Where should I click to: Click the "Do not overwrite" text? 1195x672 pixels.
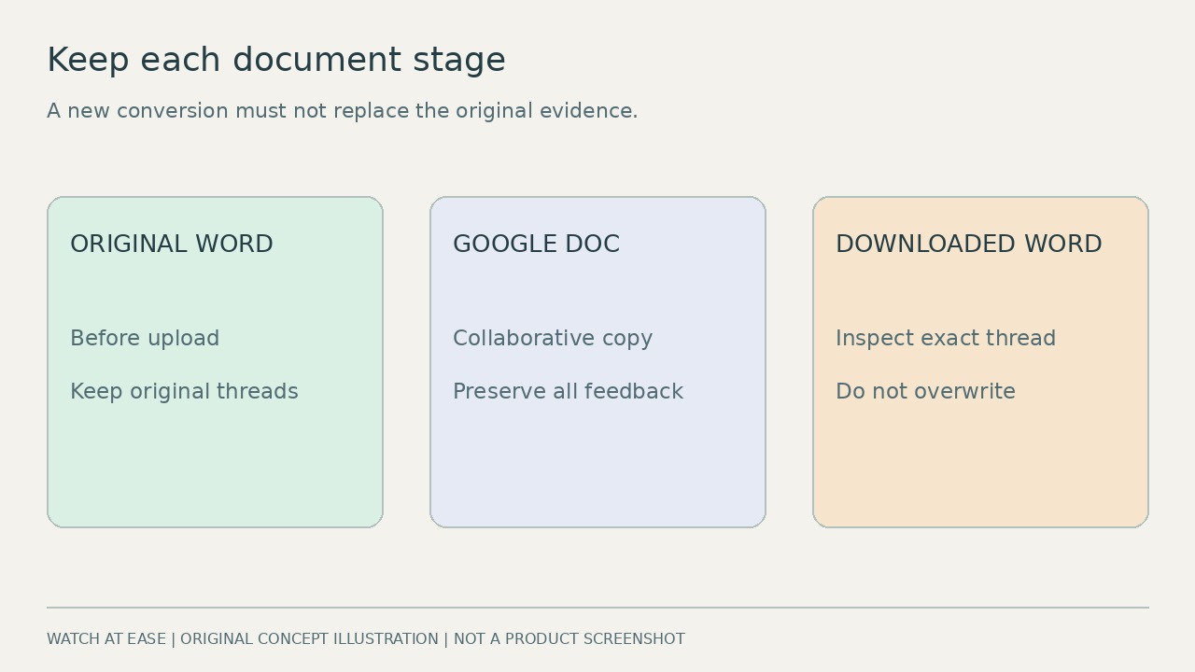925,392
